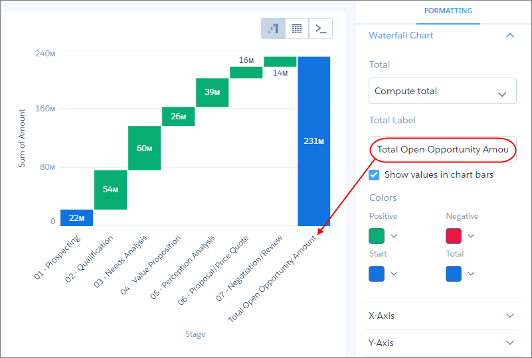
Task: Click the 05 - Perception Analysis axis label
Action: (x=183, y=268)
